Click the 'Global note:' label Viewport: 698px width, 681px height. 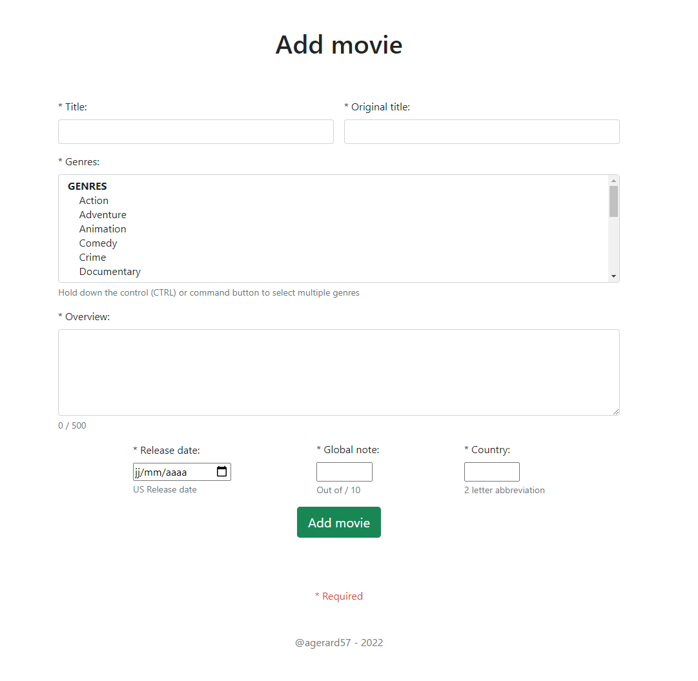tap(348, 450)
